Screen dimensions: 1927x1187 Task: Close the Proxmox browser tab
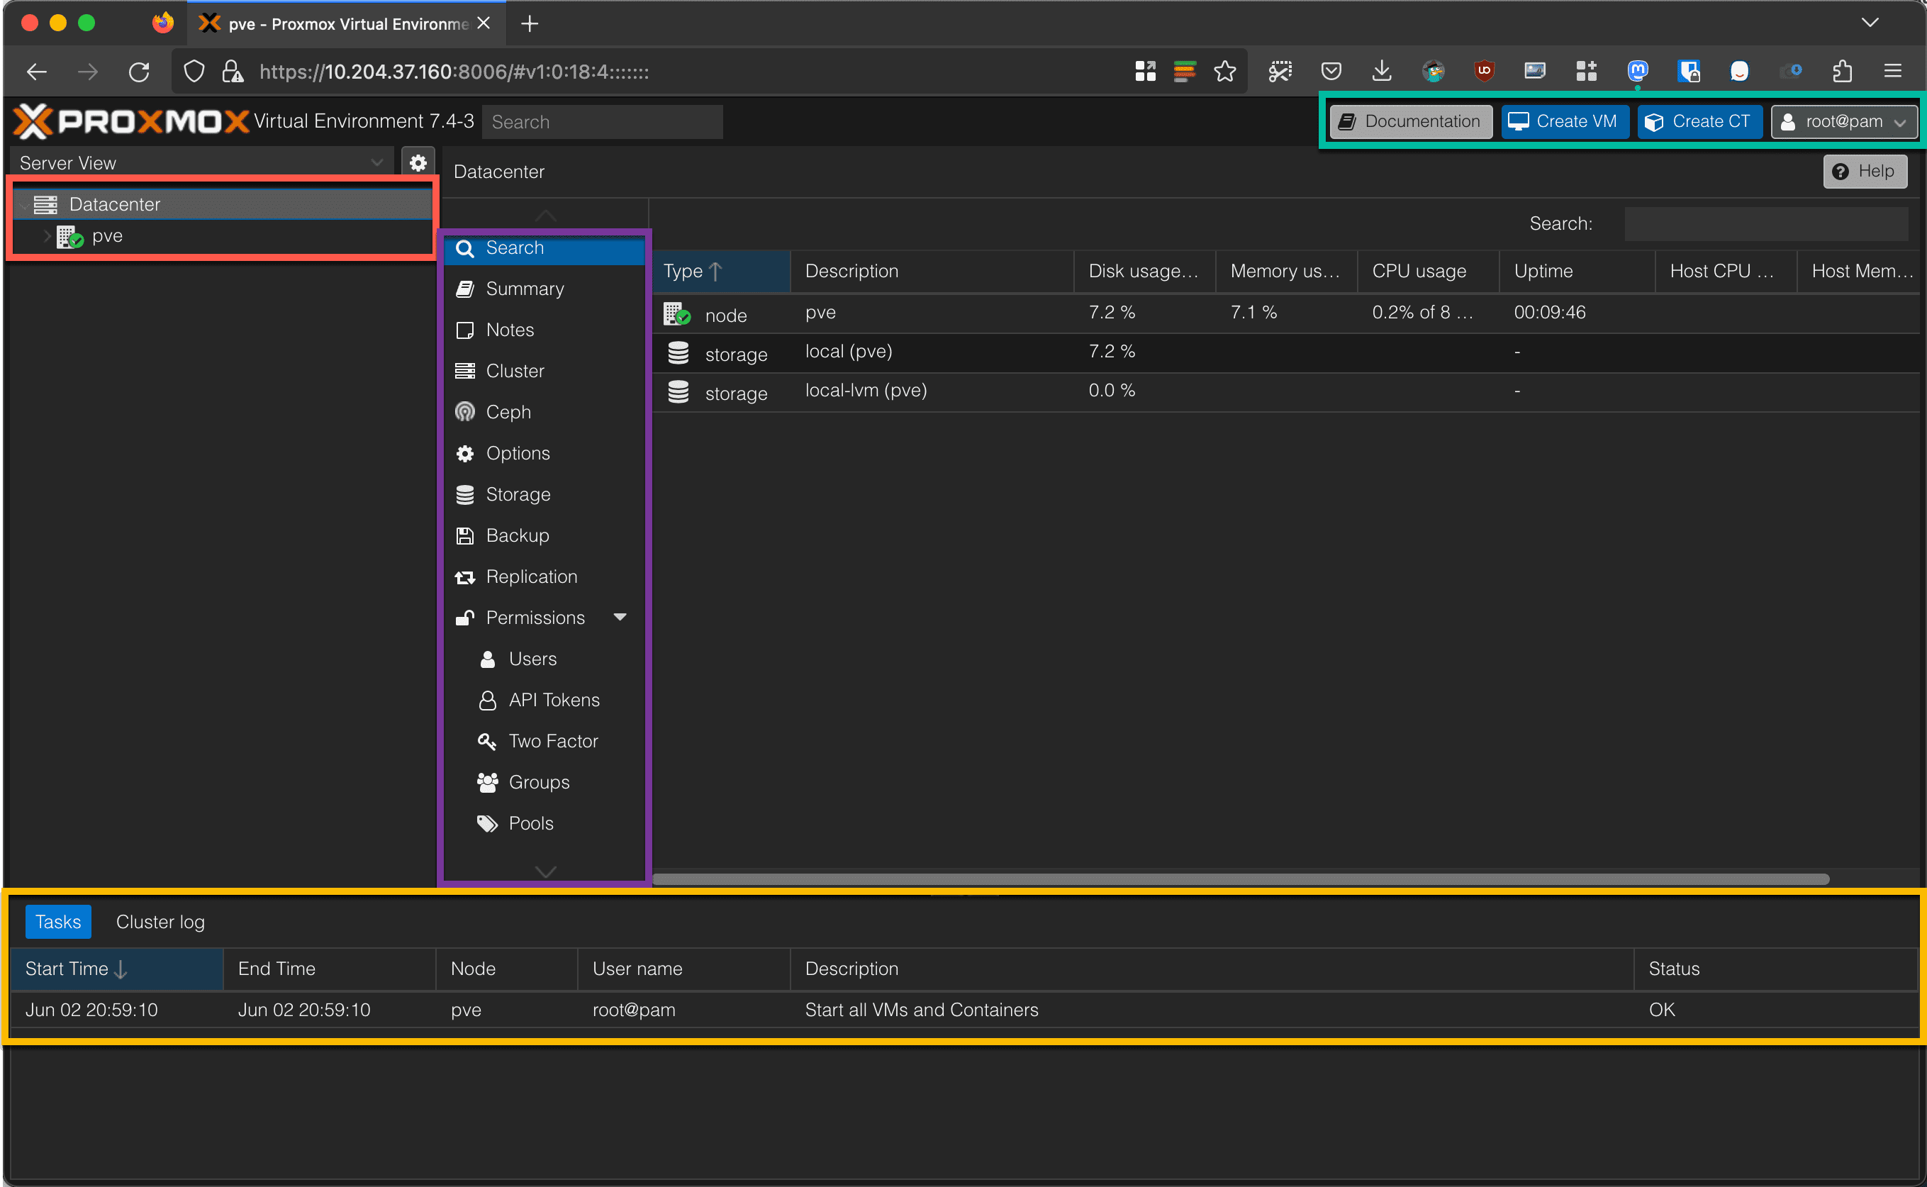[x=484, y=23]
